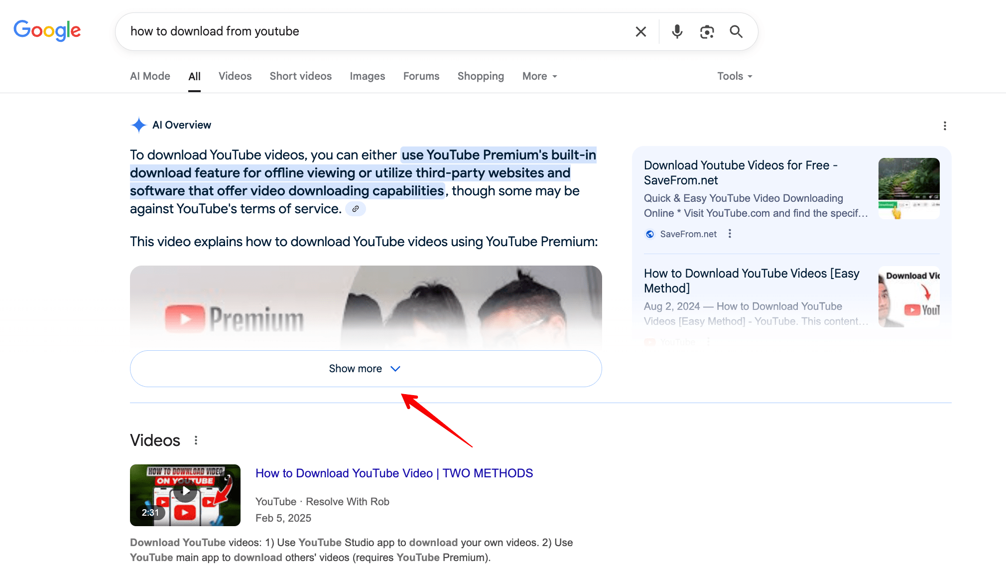Click the 'Download YouTube videos: 1) Use' description
This screenshot has width=1006, height=571.
click(x=351, y=550)
